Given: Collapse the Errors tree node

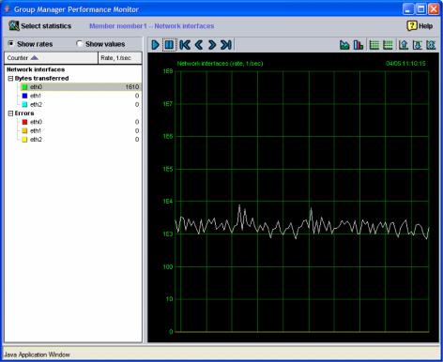Looking at the screenshot, I should click(10, 113).
